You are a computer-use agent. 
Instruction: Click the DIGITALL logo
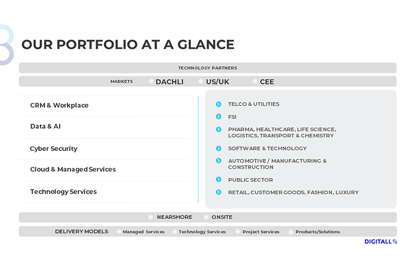(381, 242)
